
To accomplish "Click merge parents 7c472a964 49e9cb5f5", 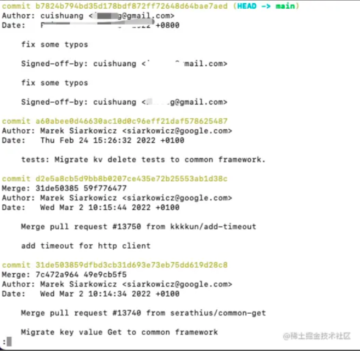I will pos(81,274).
